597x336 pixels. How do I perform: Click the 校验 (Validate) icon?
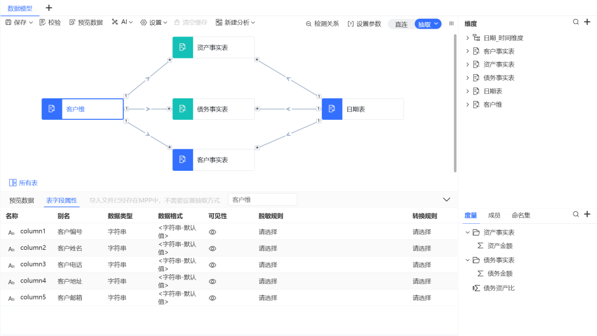point(42,22)
